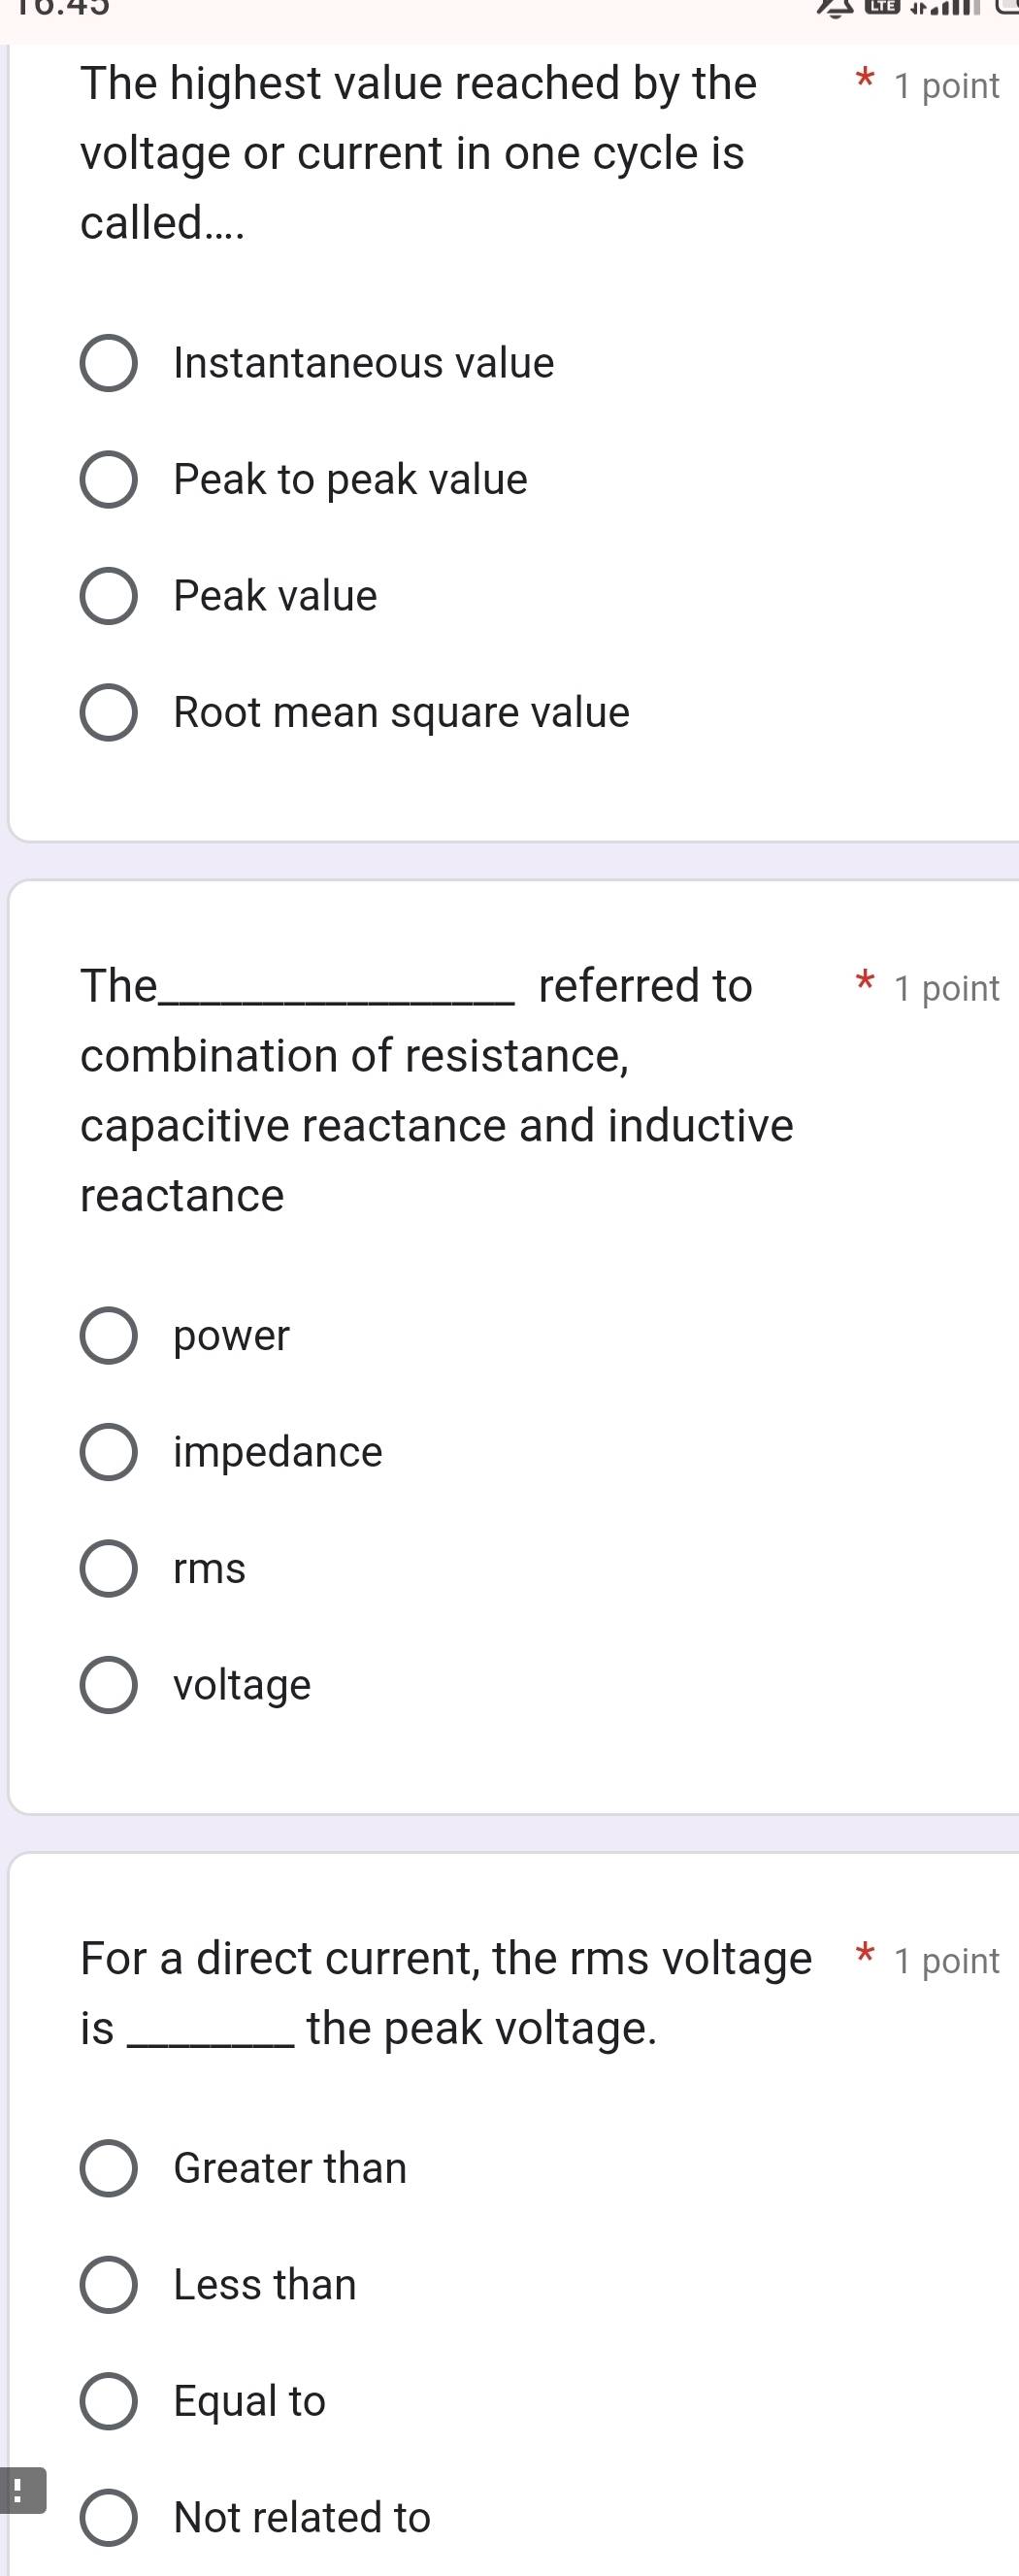1019x2576 pixels.
Task: Select the Equal to radio button
Action: [x=108, y=2401]
